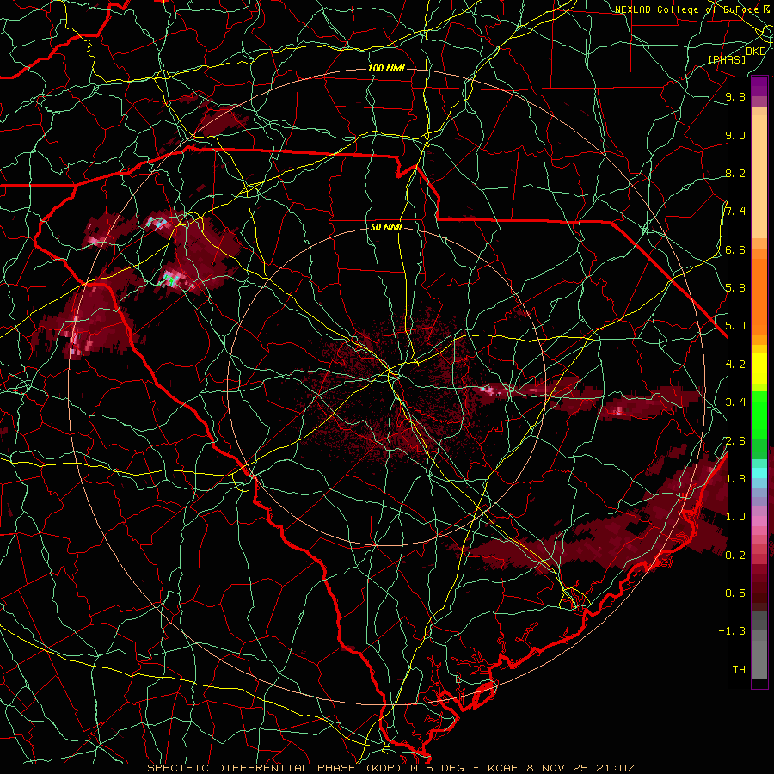This screenshot has width=774, height=774.
Task: Click the 5.8 value on color scale
Action: [x=735, y=287]
